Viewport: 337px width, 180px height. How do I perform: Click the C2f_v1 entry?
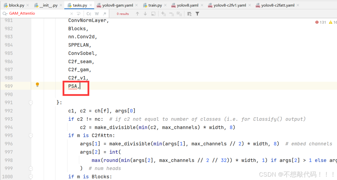77,78
